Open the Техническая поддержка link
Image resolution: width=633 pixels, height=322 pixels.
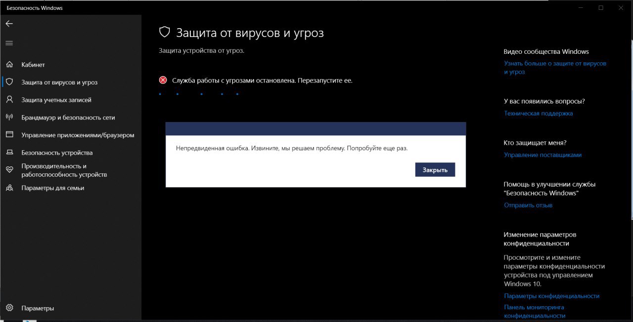point(539,113)
